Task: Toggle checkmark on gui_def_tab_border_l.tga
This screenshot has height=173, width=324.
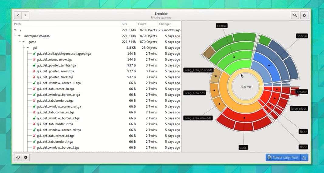Action: [34, 142]
